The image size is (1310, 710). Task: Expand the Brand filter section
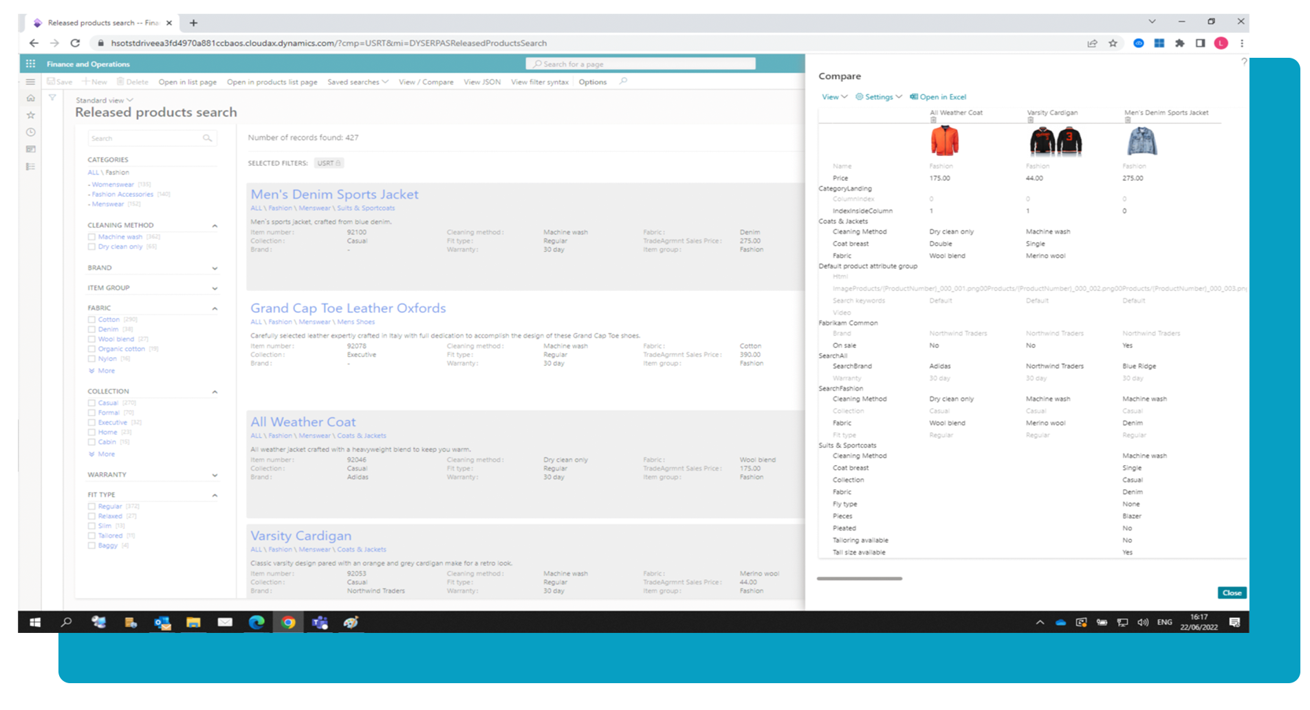(215, 268)
